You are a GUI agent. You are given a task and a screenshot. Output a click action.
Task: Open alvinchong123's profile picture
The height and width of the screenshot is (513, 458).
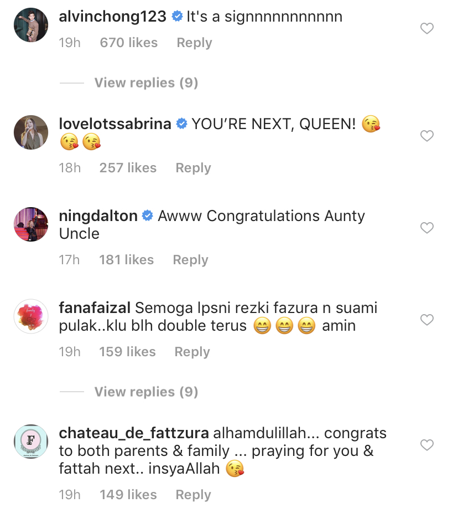coord(31,24)
